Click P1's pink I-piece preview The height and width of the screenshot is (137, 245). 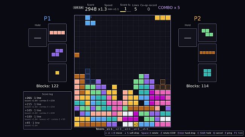click(57, 33)
